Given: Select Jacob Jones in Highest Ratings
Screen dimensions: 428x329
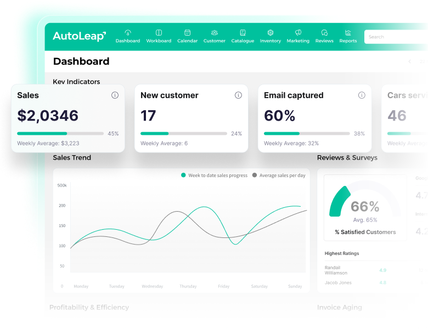Looking at the screenshot, I should (338, 283).
